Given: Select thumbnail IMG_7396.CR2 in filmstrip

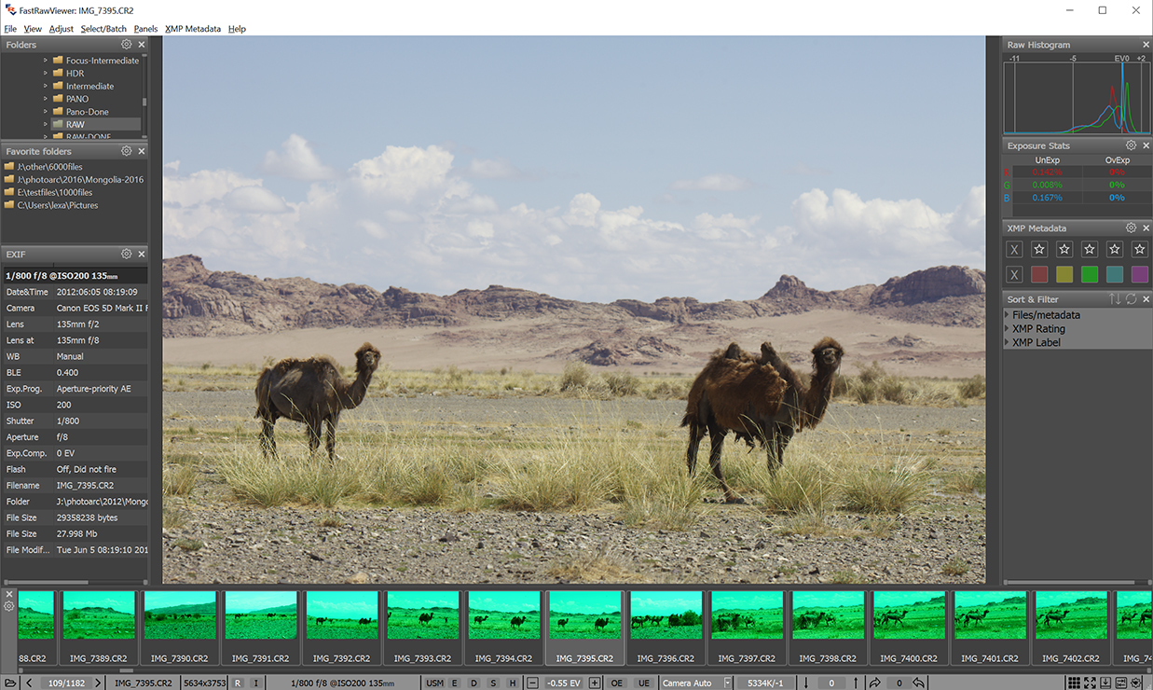Looking at the screenshot, I should coord(666,625).
